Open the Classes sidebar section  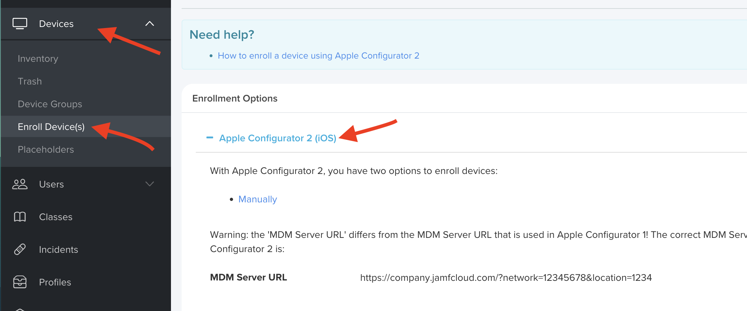point(86,217)
